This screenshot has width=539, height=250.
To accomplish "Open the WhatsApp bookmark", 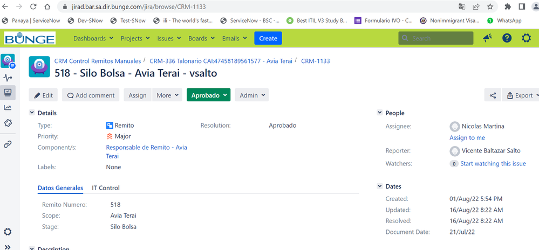I will pyautogui.click(x=504, y=20).
